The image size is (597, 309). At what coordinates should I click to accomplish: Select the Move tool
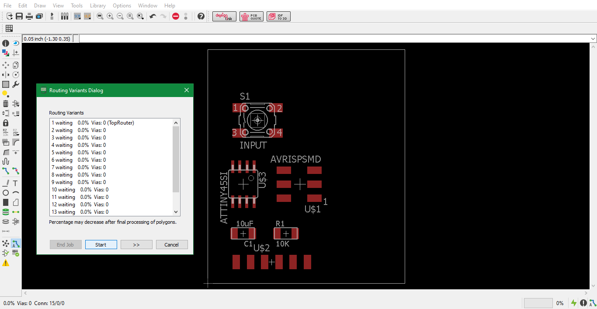pyautogui.click(x=6, y=65)
